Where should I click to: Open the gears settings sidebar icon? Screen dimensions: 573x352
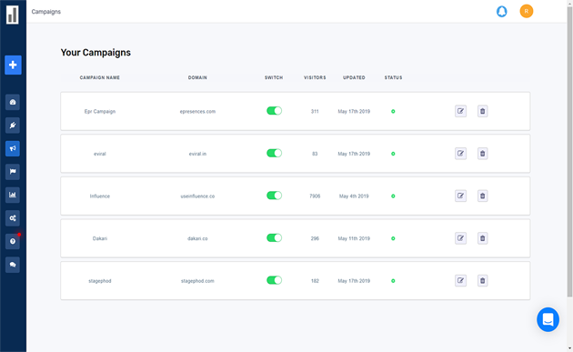(13, 218)
